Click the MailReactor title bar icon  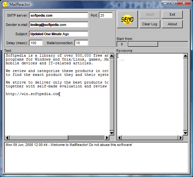[5, 4]
